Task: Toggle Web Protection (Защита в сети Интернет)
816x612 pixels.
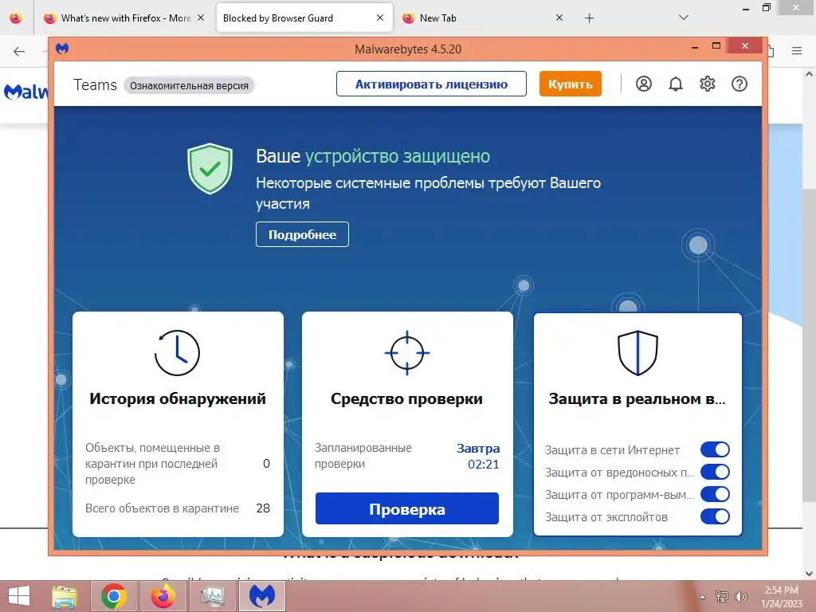Action: 715,449
